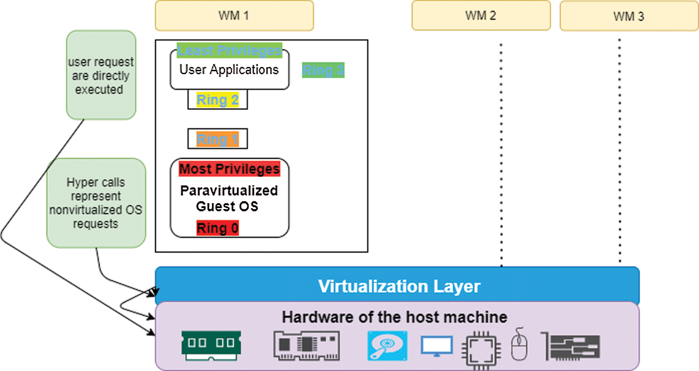This screenshot has width=699, height=371.
Task: Select the WM 1 box
Action: pyautogui.click(x=234, y=15)
